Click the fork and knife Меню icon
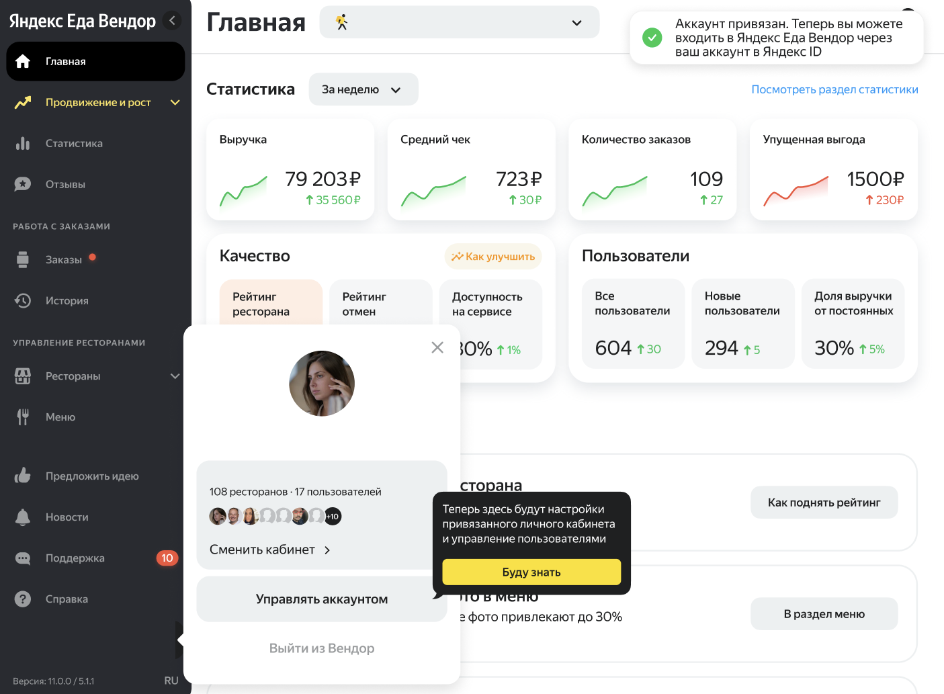Screen dimensions: 944x694 click(x=23, y=417)
